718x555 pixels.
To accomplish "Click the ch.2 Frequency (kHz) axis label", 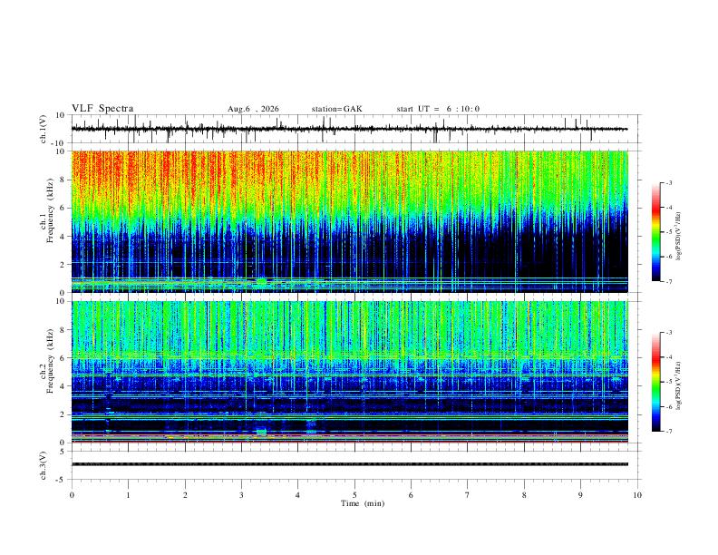I will pyautogui.click(x=47, y=361).
